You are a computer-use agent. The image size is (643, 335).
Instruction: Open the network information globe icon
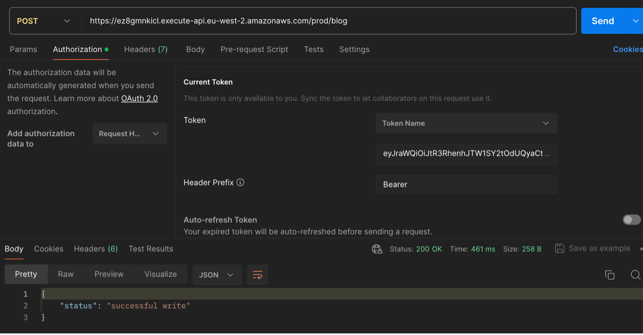[377, 249]
